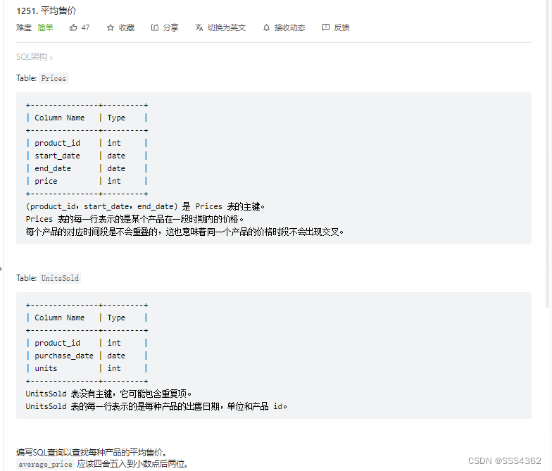The image size is (552, 471).
Task: Click the 难度 label
Action: pyautogui.click(x=24, y=27)
